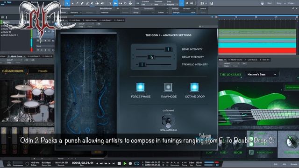Click Default button in bend panel
Image resolution: width=299 pixels, height=168 pixels.
203,8
